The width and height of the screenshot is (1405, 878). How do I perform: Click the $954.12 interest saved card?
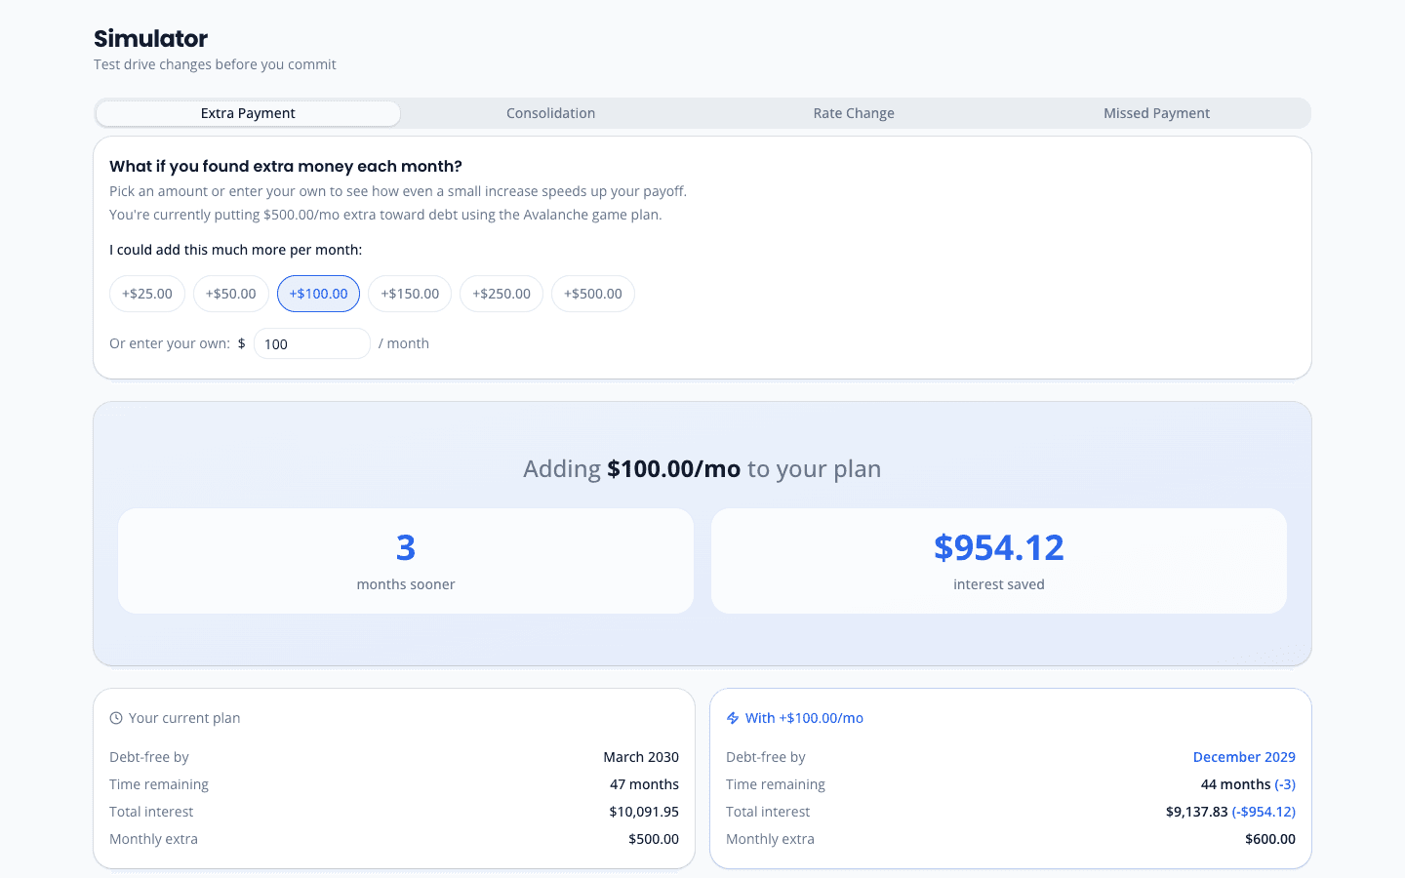click(999, 560)
